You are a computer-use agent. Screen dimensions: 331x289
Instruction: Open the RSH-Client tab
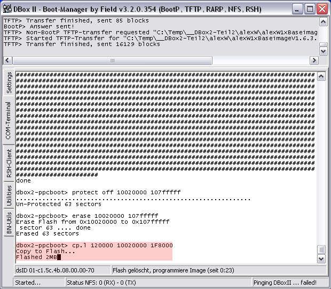[9, 163]
